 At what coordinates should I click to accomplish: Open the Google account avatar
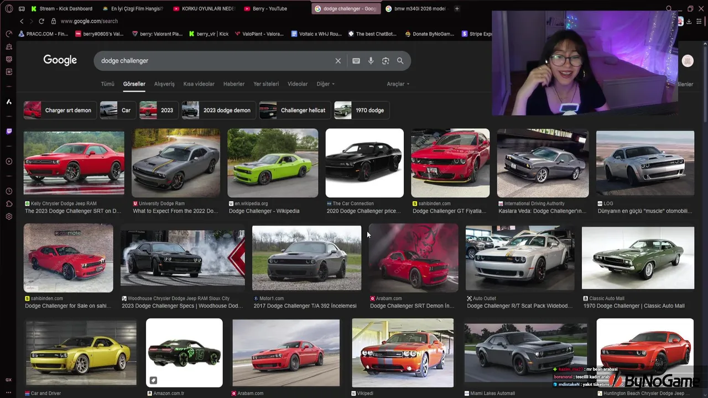[x=688, y=61]
